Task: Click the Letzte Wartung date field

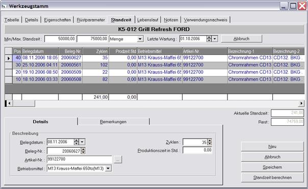Action: pyautogui.click(x=193, y=39)
